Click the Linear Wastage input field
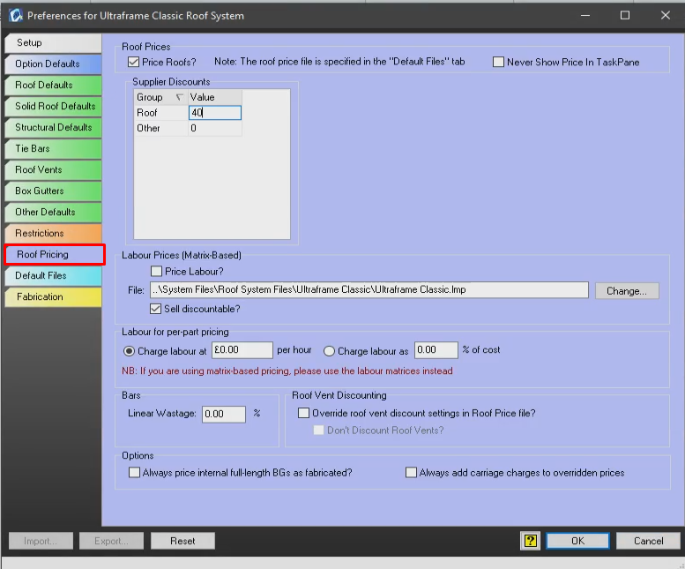The width and height of the screenshot is (685, 569). (224, 414)
